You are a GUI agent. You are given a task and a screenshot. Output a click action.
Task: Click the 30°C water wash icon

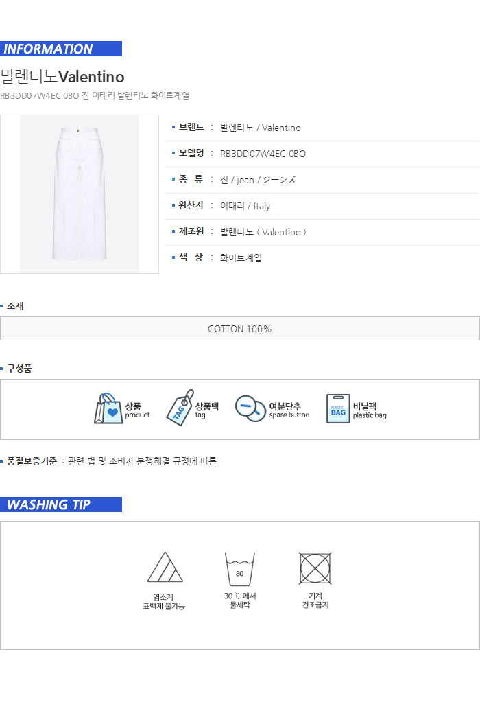point(239,569)
